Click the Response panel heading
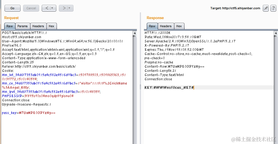 click(155, 18)
